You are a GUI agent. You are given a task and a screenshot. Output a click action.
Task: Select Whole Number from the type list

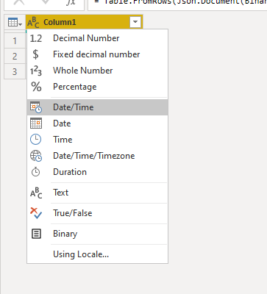tap(97, 71)
